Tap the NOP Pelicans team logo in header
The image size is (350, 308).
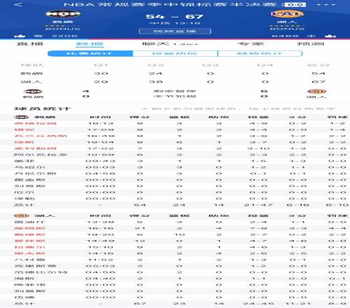[x=63, y=14]
